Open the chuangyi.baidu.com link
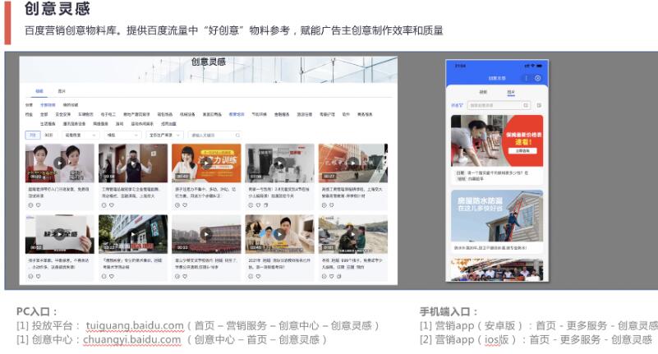The width and height of the screenshot is (658, 354). [131, 340]
